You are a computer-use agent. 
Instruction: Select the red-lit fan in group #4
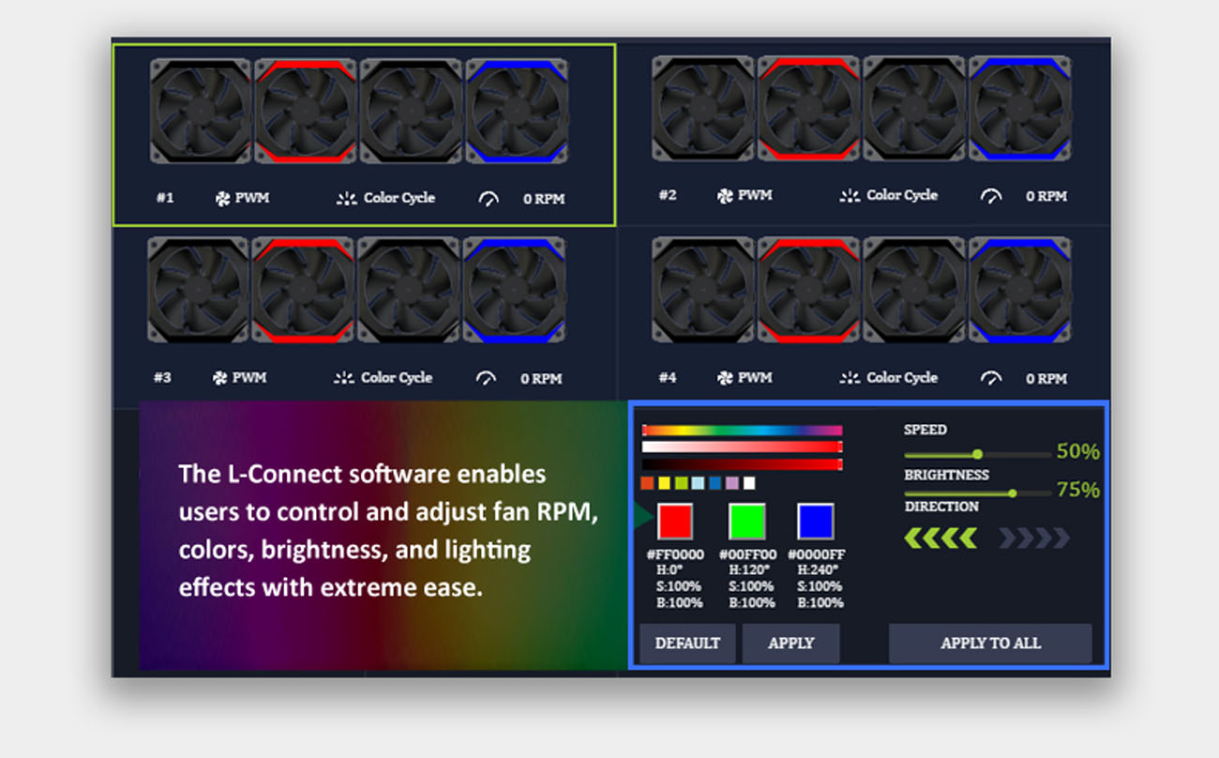coord(808,290)
